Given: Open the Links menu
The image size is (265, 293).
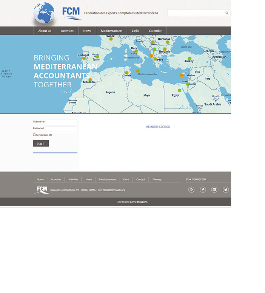Looking at the screenshot, I should (136, 31).
